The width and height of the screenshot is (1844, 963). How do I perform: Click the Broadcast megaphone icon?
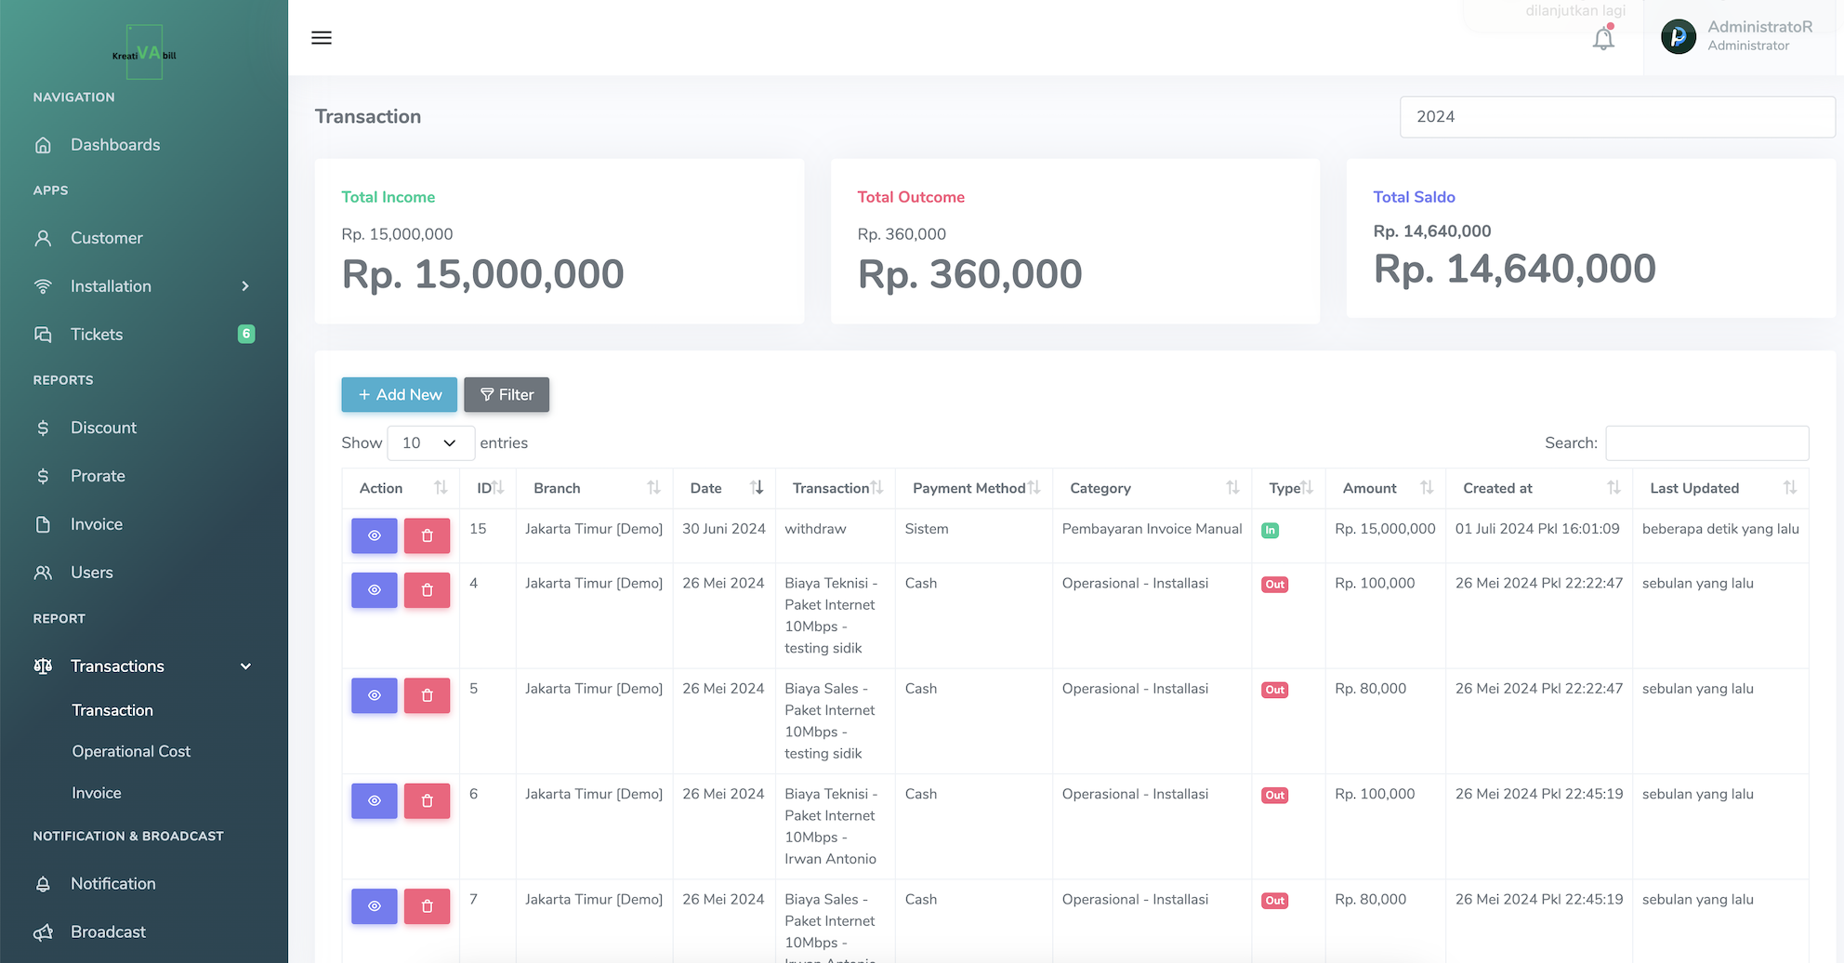pyautogui.click(x=43, y=932)
